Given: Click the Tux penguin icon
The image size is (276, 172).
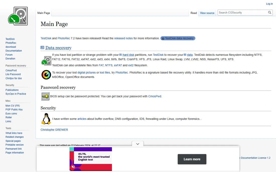Looking at the screenshot, I should click(x=46, y=119).
